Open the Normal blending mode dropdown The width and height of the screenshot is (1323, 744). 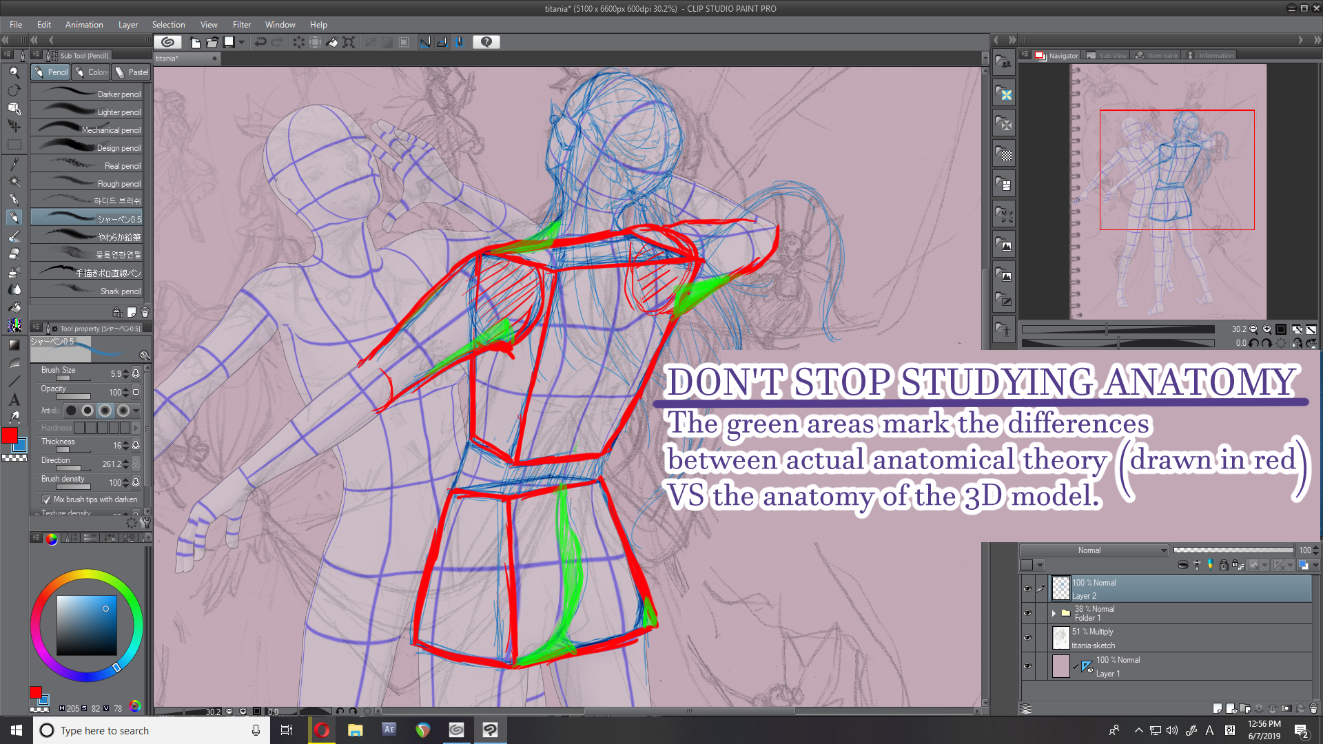click(x=1094, y=550)
